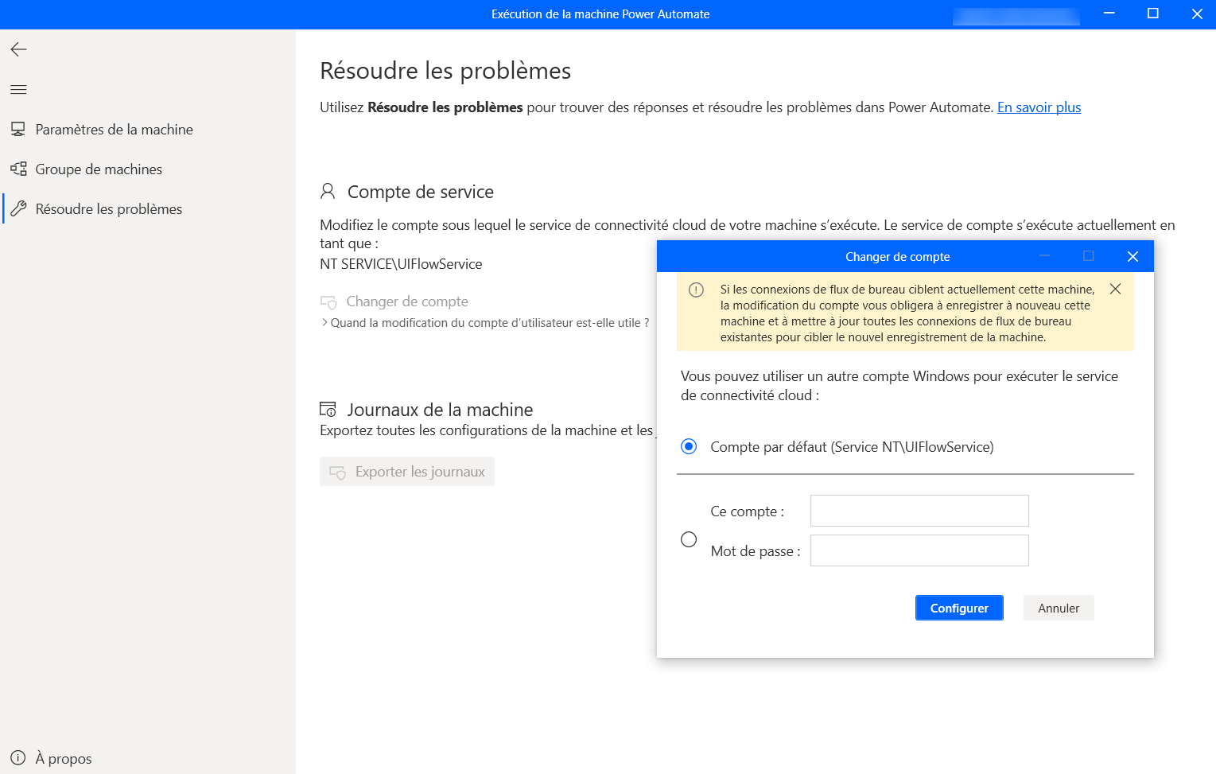Click the Compte de service heading

(421, 192)
